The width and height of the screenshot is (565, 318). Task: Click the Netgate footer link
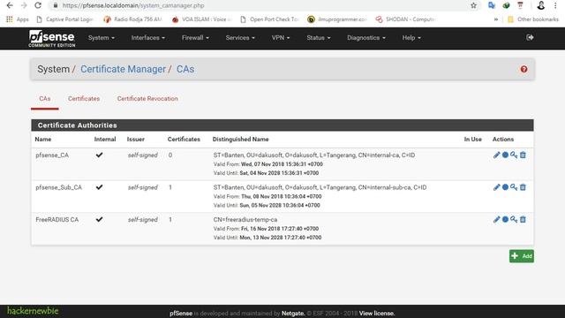pyautogui.click(x=293, y=314)
